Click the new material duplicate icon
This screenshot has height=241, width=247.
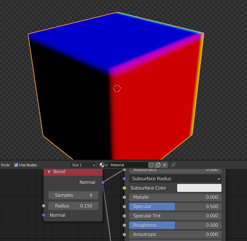(158, 165)
